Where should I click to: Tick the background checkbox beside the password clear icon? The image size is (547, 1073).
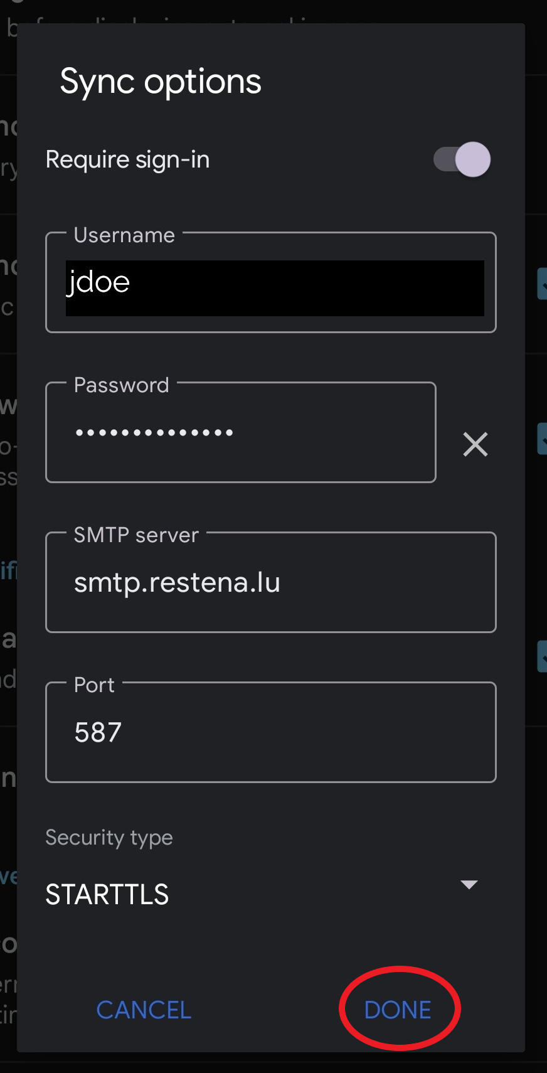tap(542, 439)
